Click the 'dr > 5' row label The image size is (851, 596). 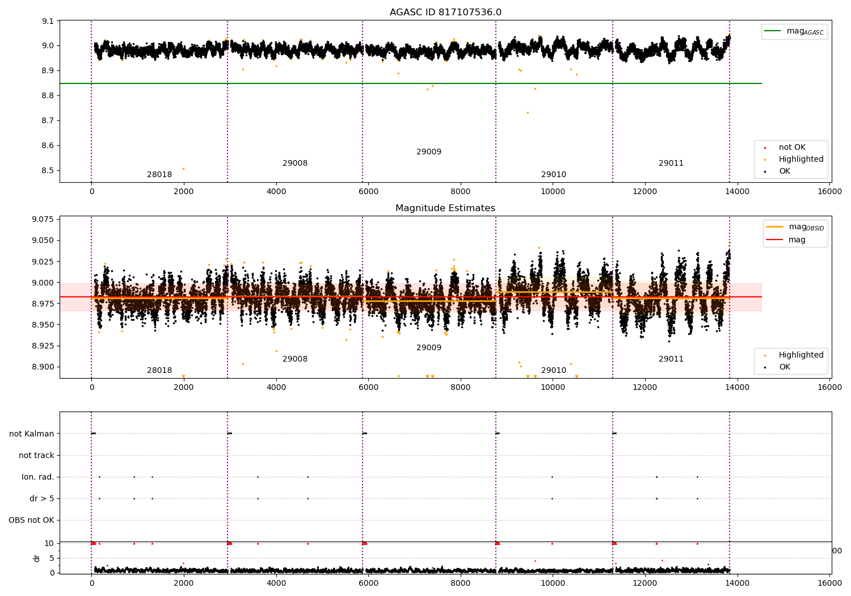click(42, 499)
